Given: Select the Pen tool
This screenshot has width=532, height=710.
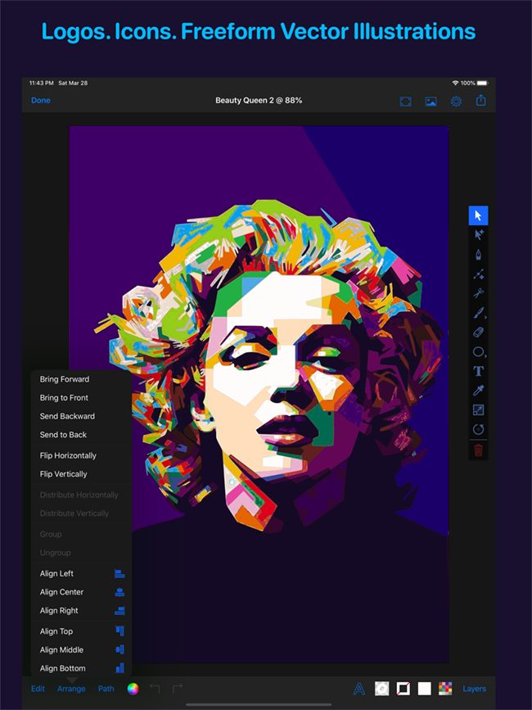Looking at the screenshot, I should (478, 255).
